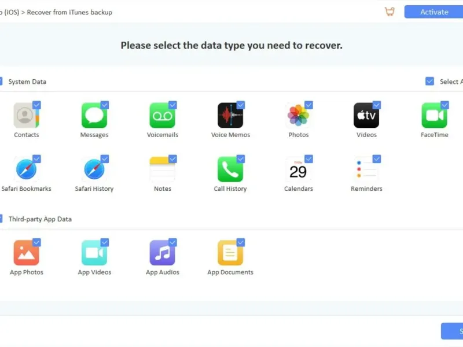The height and width of the screenshot is (347, 463).
Task: Toggle the Third-party App Data group checkbox
Action: [x=1, y=219]
